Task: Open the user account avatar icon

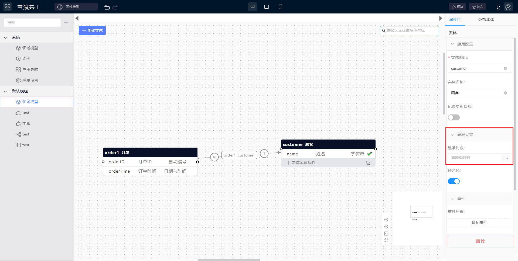Action: (508, 7)
